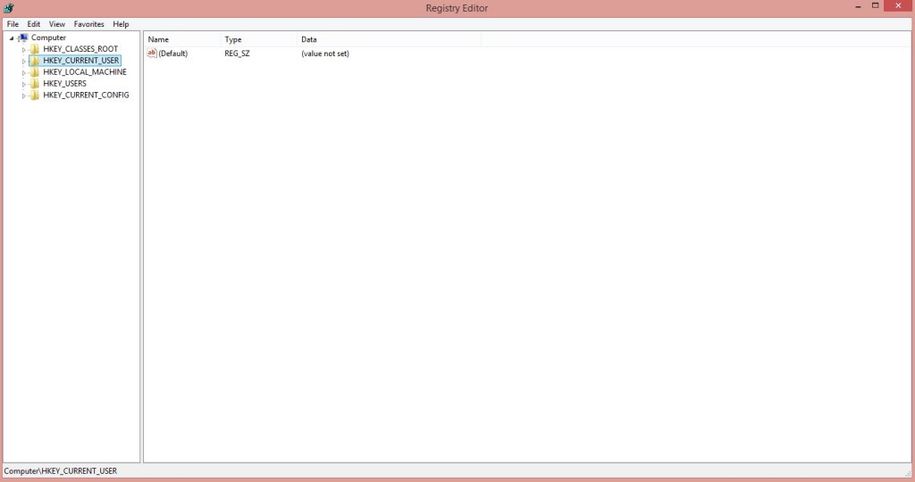Select the HKEY_CLASSES_ROOT key
This screenshot has height=482, width=915.
click(80, 49)
